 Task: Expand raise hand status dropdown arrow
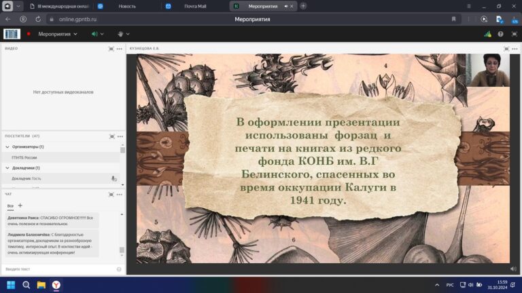tap(128, 33)
